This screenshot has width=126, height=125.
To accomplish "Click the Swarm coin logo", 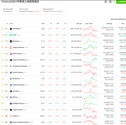I will [11, 116].
